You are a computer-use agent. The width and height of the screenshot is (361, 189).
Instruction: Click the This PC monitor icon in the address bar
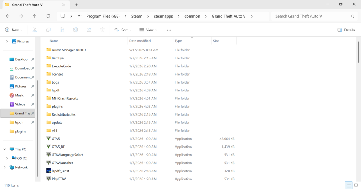[62, 16]
